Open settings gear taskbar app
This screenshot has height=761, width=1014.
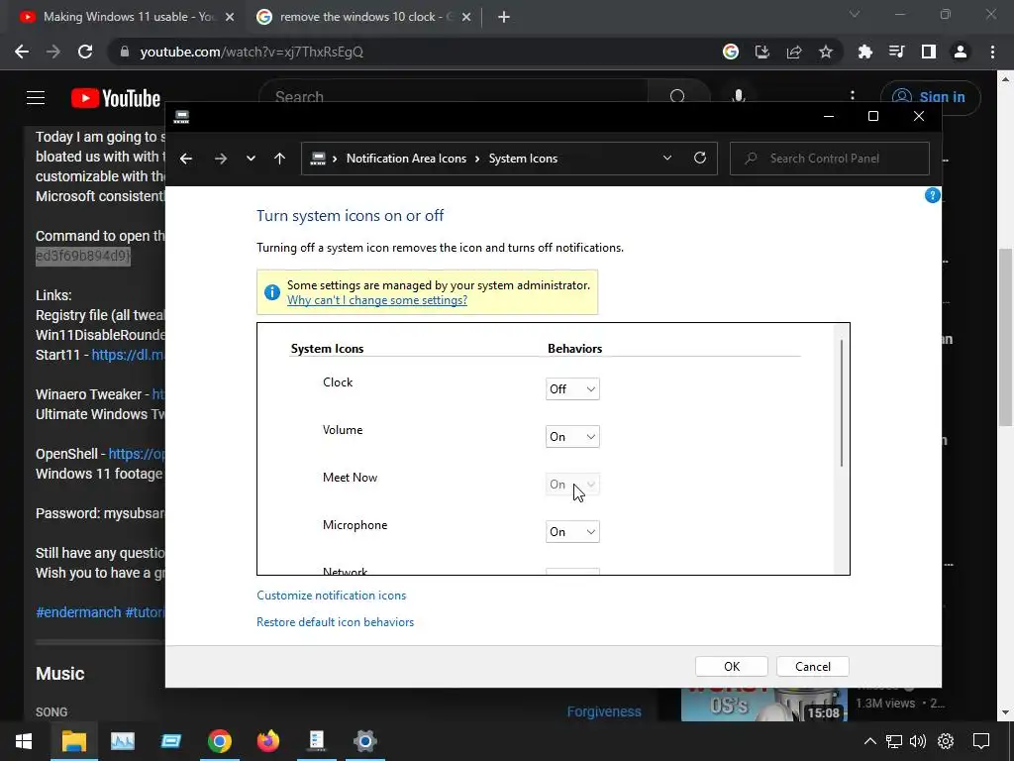pos(364,741)
